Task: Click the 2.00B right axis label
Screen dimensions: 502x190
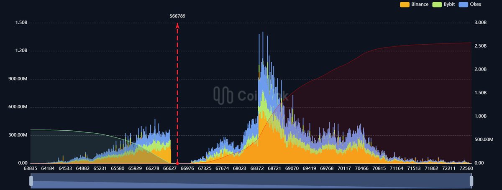Action: (480, 70)
